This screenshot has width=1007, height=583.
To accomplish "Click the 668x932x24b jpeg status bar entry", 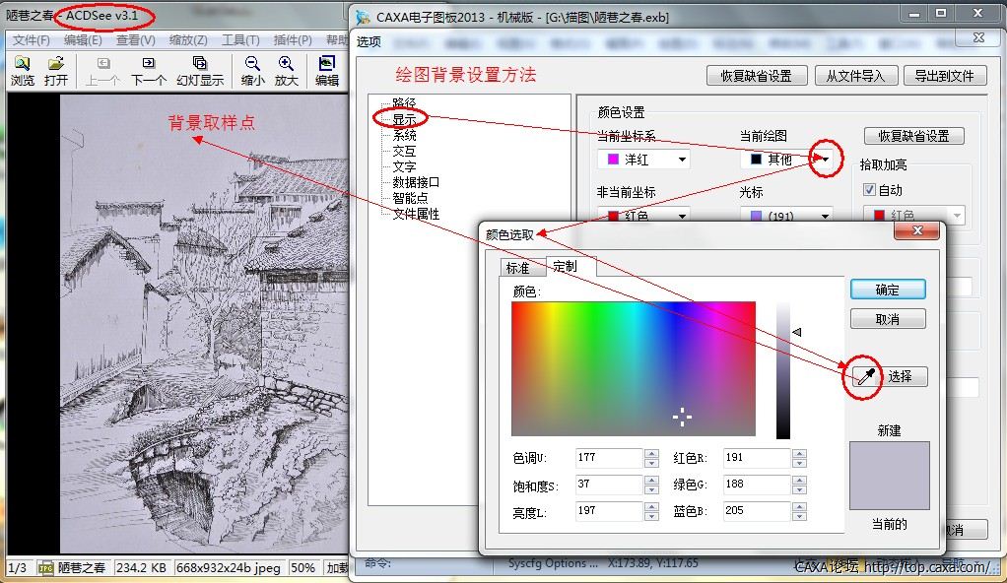I will pyautogui.click(x=228, y=568).
